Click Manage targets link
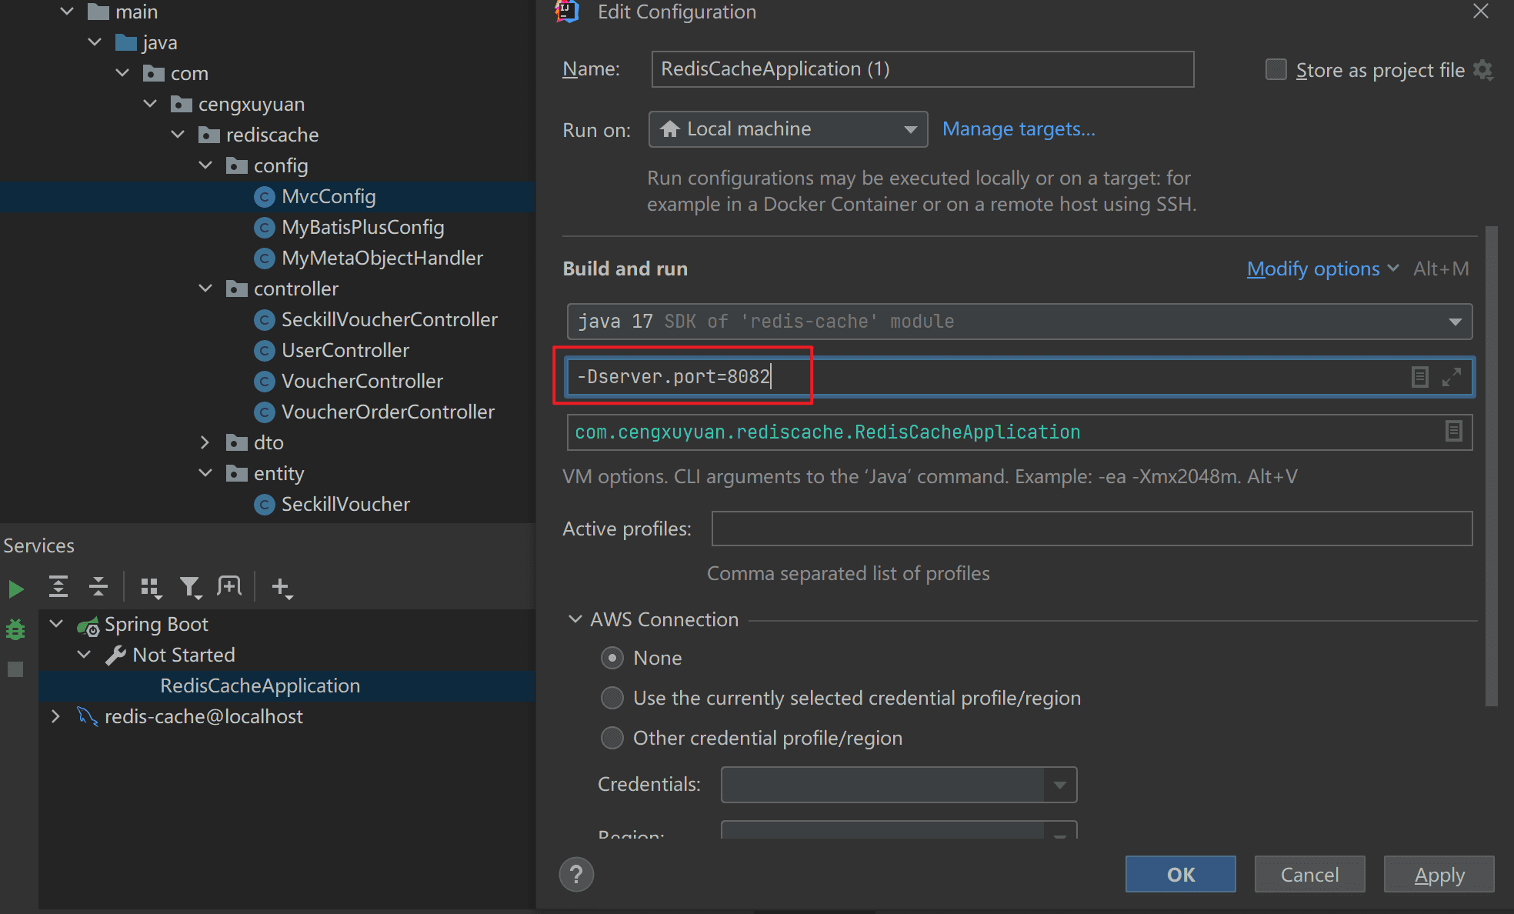 pos(1019,129)
